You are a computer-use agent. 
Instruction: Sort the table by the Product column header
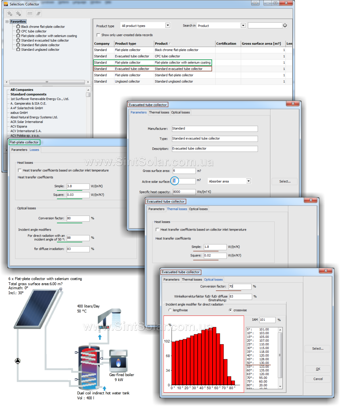click(185, 44)
